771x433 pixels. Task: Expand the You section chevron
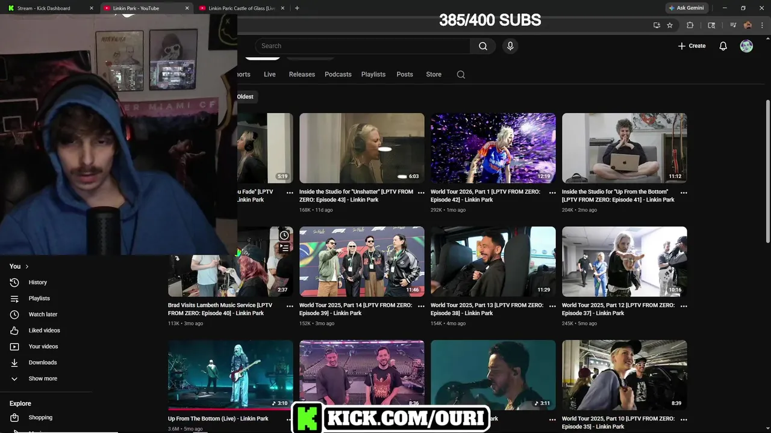pyautogui.click(x=27, y=266)
